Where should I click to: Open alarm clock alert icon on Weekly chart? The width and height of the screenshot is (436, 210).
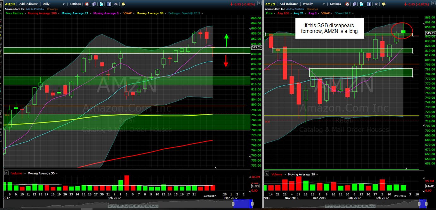tap(347, 4)
